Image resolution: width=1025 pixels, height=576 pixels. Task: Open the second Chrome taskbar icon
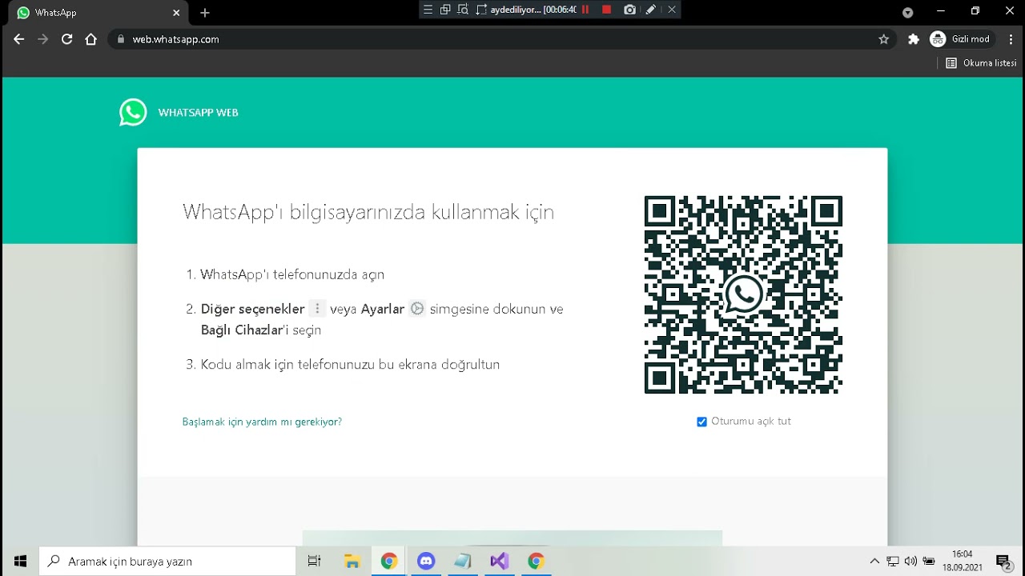click(537, 561)
